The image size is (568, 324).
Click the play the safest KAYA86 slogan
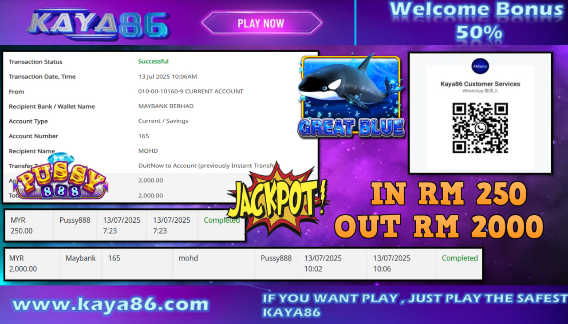(x=414, y=305)
